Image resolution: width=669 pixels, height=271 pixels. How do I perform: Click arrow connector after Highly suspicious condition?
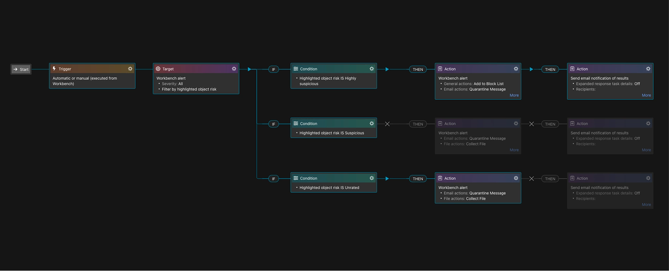pyautogui.click(x=387, y=69)
